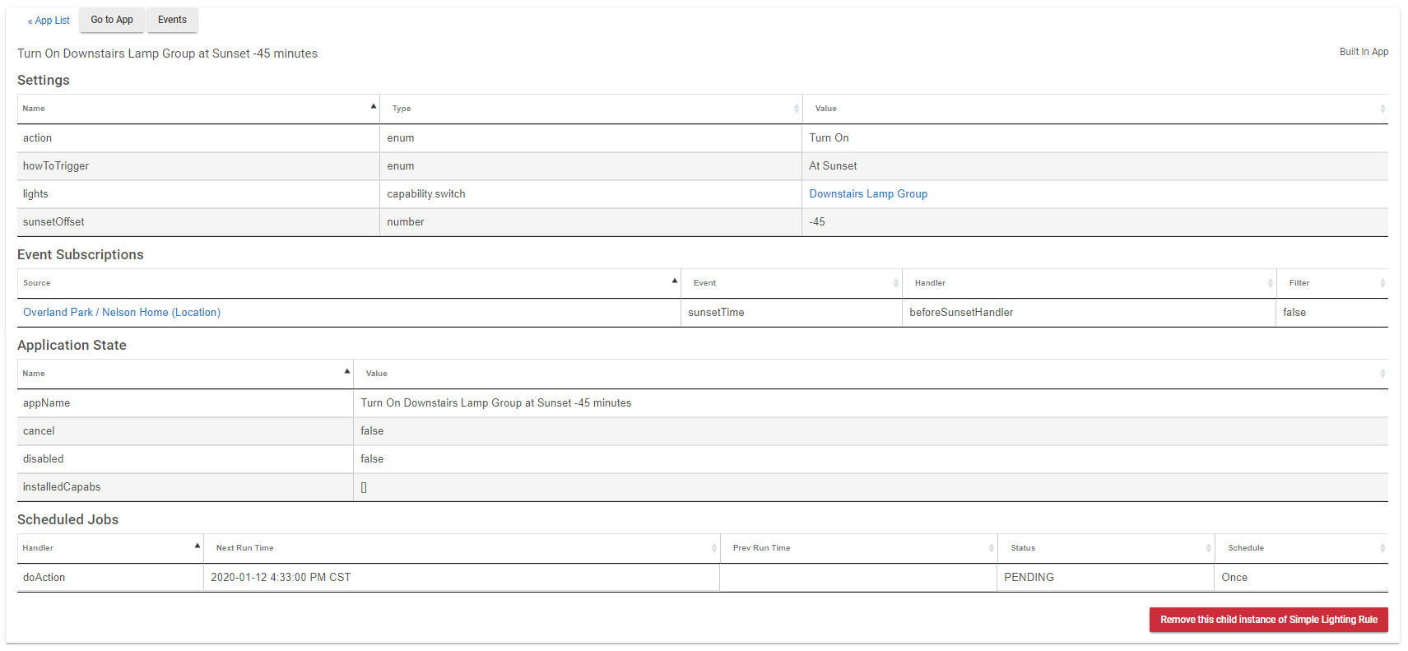
Task: Click the 'sunsetTime' event cell
Action: [x=792, y=313]
